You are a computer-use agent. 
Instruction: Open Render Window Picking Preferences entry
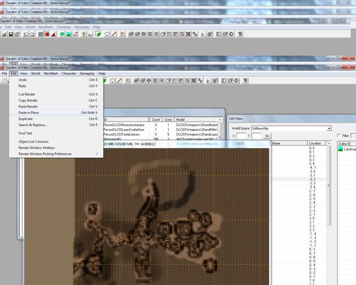tap(56, 154)
